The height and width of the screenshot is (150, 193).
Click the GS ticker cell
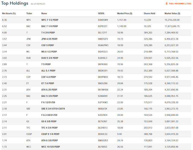point(28,121)
